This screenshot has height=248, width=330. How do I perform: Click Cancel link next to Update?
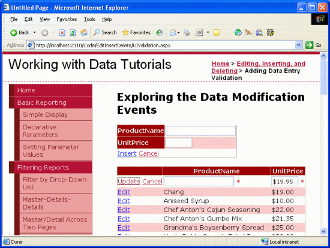point(152,182)
